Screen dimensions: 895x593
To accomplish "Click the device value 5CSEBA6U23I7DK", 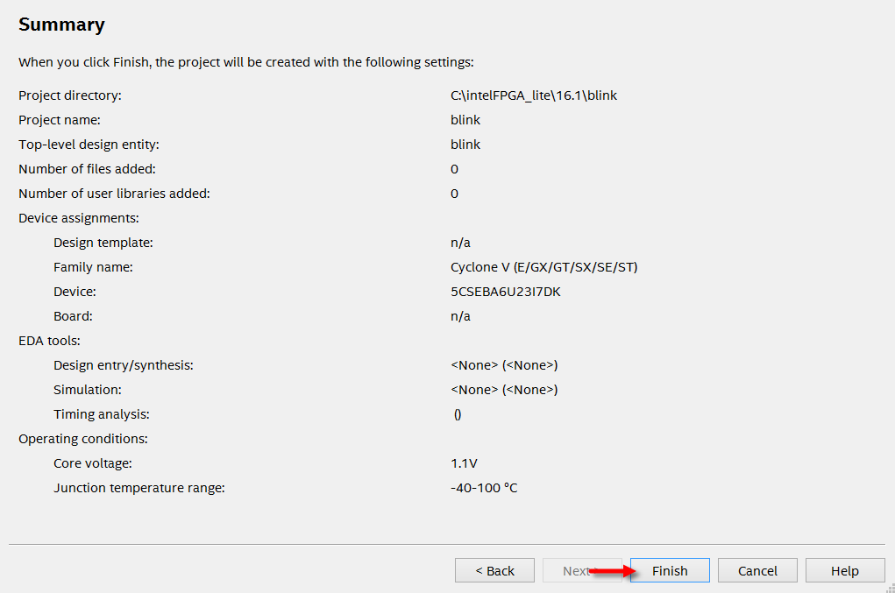I will click(506, 291).
